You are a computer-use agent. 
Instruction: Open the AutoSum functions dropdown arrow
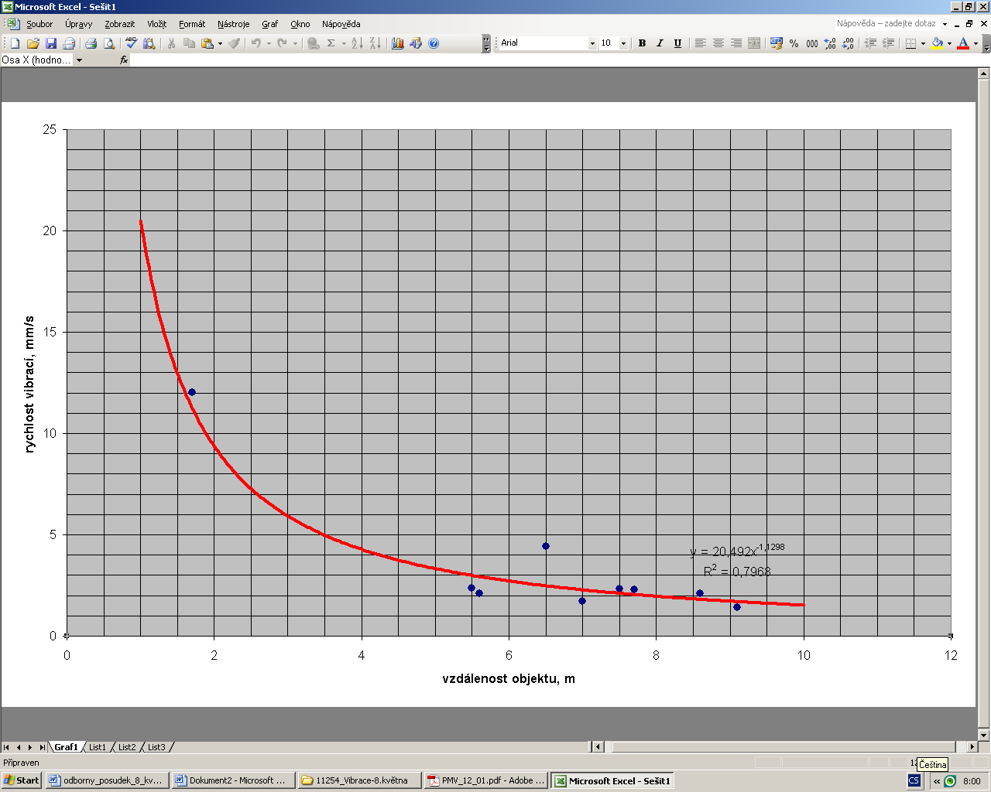coord(344,43)
